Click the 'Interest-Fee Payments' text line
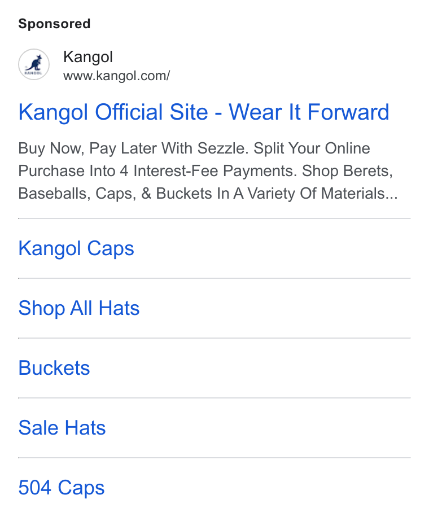 tap(214, 171)
